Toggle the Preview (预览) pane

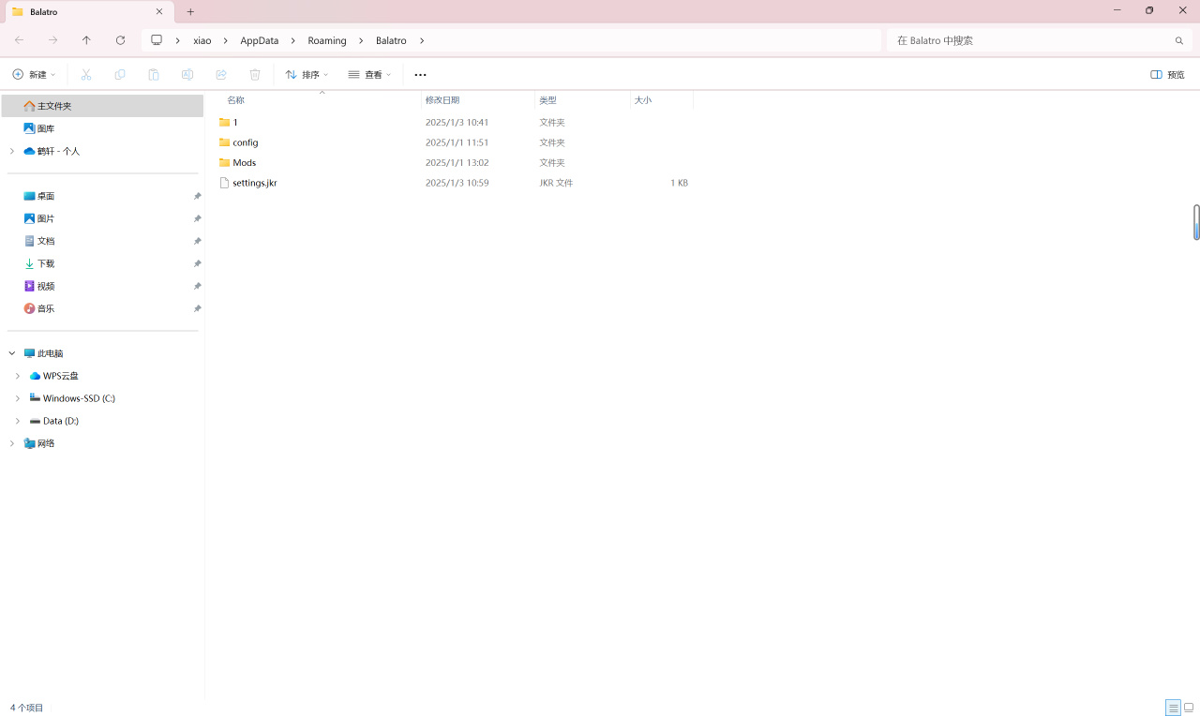coord(1168,74)
